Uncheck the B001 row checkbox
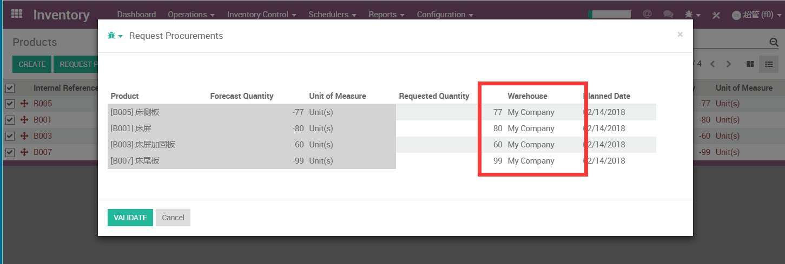 [10, 120]
